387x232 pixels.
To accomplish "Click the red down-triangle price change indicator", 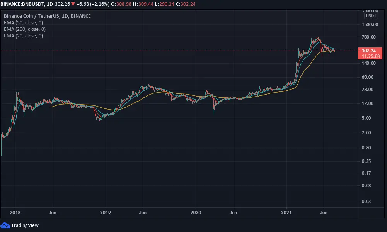I will (73, 4).
